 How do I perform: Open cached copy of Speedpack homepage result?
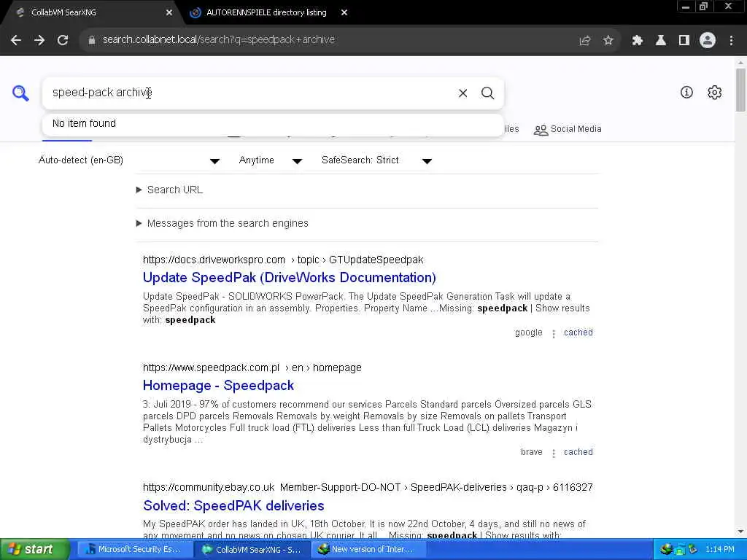(x=578, y=452)
